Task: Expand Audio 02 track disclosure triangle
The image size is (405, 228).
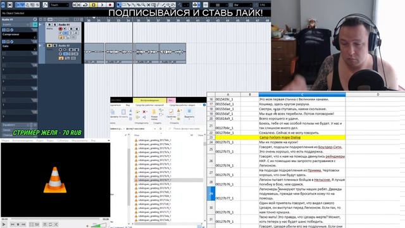Action: point(40,46)
